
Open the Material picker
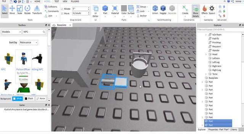[x=115, y=10]
